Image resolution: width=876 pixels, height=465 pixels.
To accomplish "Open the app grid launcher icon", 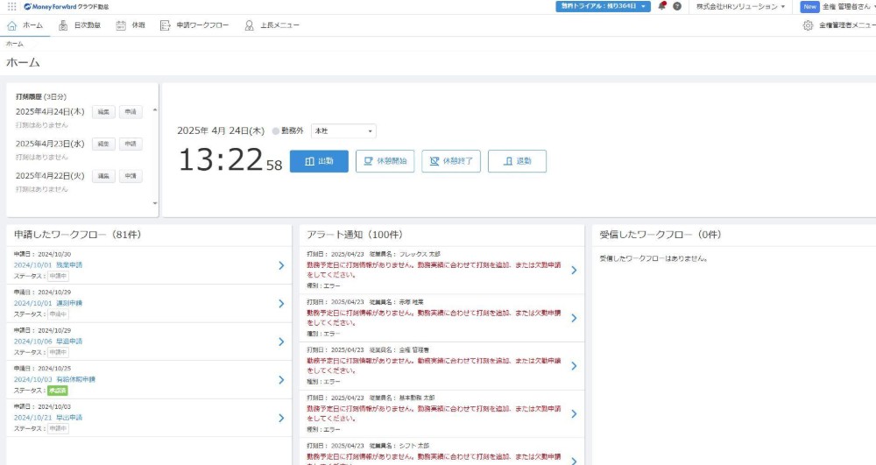I will (11, 6).
